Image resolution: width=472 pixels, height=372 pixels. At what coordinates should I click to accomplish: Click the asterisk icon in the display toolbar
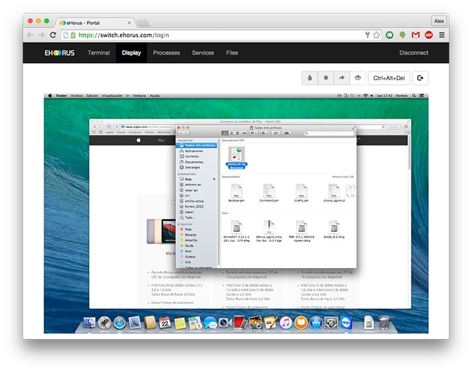click(x=326, y=78)
